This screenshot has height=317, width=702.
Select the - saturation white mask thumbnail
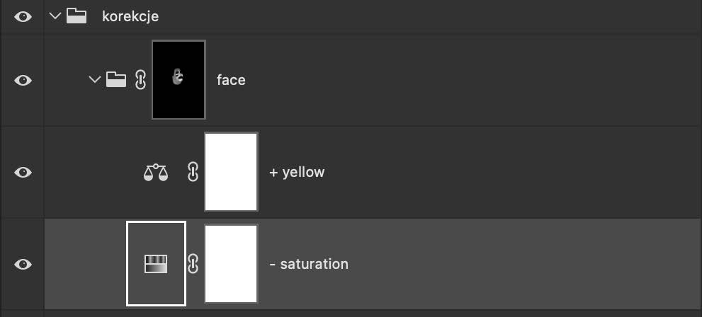(x=231, y=264)
